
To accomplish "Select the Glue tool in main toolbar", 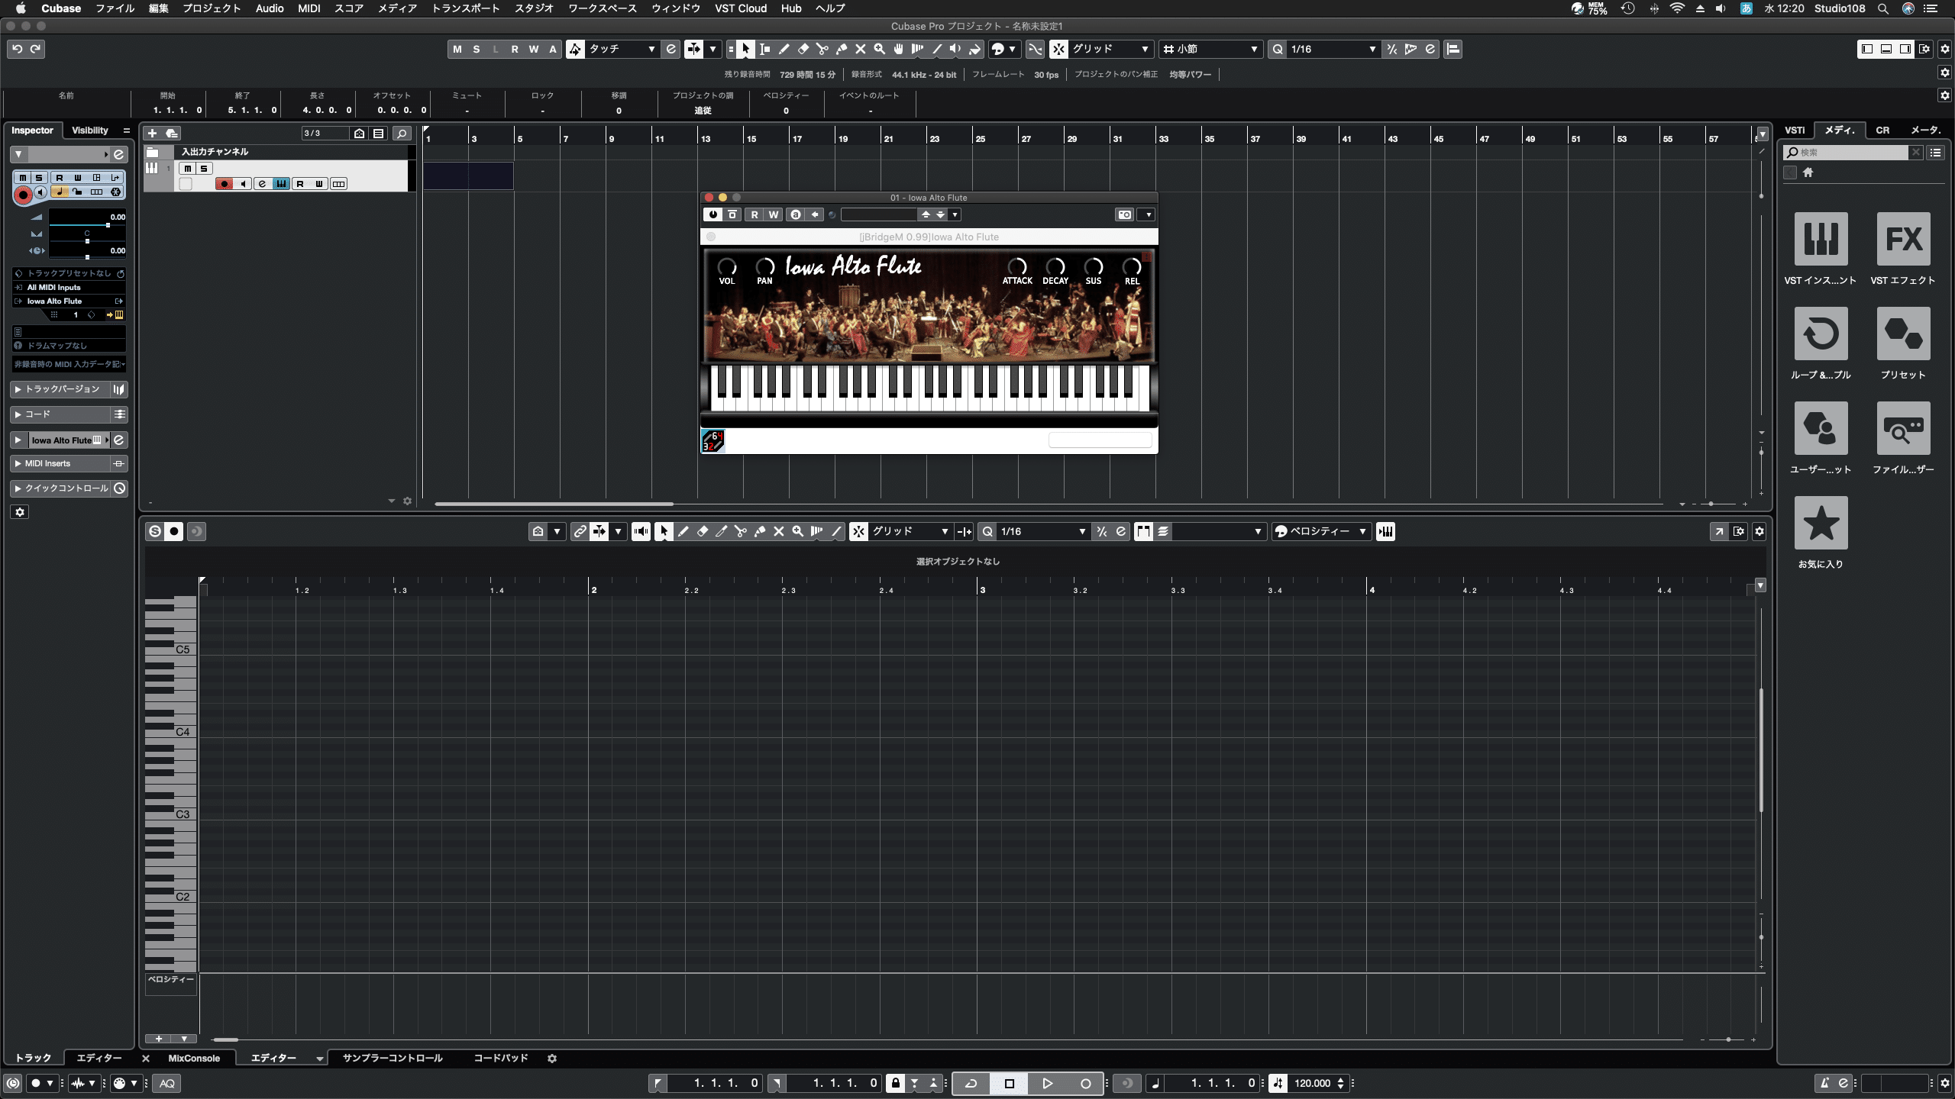I will click(841, 49).
